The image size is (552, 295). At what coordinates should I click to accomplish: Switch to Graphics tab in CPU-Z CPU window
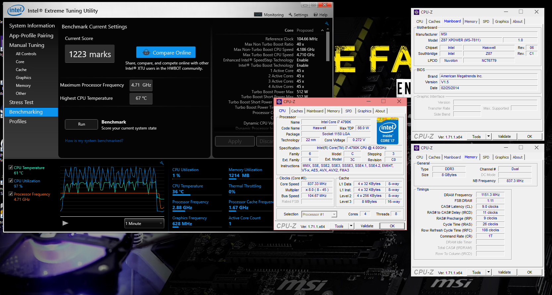point(365,111)
